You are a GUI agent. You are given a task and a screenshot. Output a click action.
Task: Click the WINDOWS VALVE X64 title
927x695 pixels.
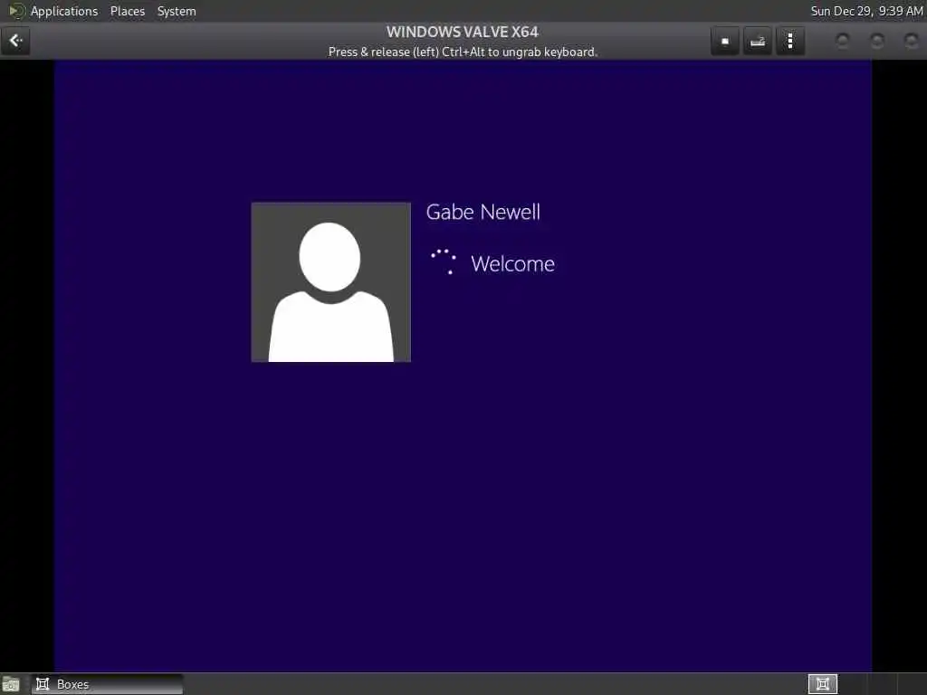463,32
